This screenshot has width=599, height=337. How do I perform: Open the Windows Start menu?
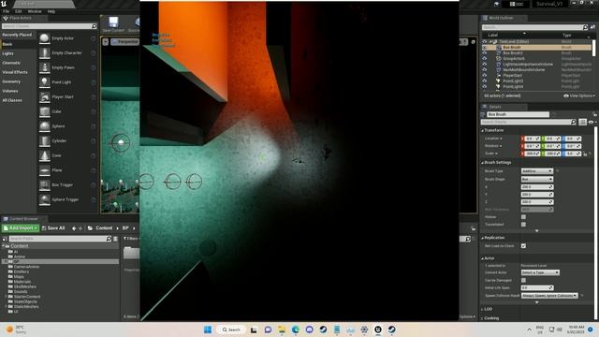(x=208, y=330)
